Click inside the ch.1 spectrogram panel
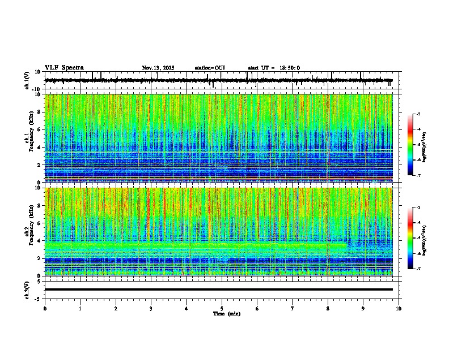Image resolution: width=449 pixels, height=346 pixels. (x=218, y=138)
